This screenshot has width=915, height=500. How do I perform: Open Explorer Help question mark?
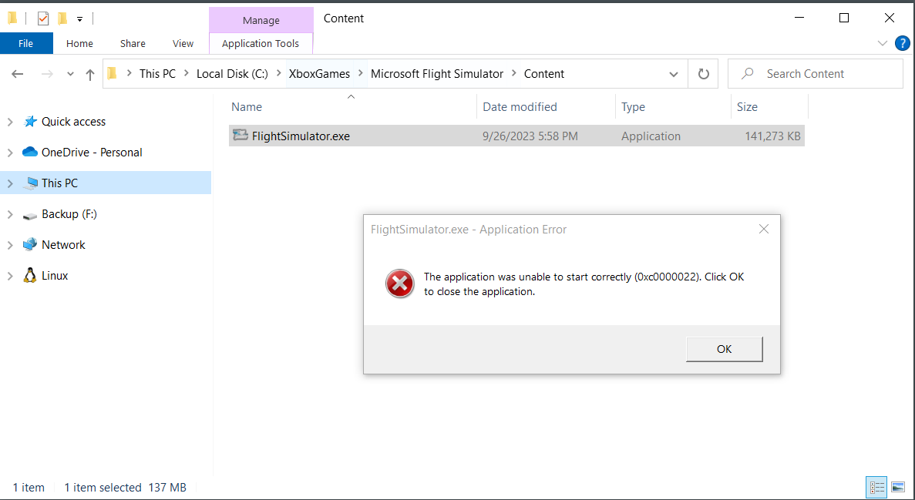[x=902, y=43]
